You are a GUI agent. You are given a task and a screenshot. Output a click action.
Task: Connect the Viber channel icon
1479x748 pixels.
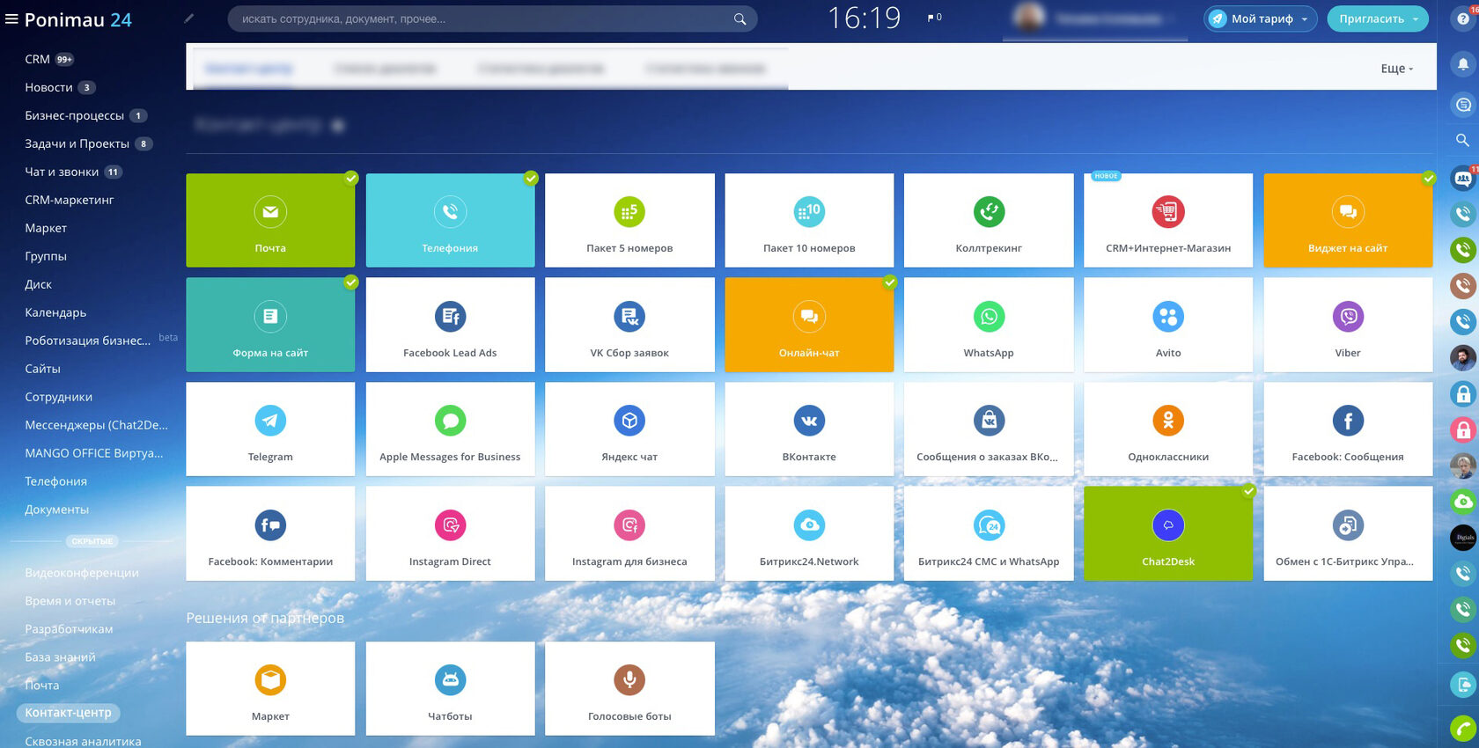(x=1348, y=316)
